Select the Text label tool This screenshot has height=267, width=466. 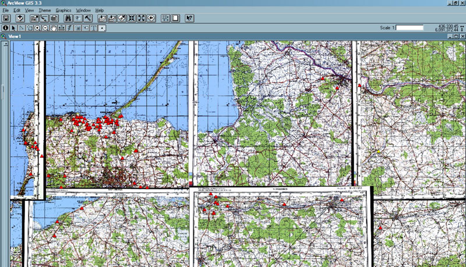[x=93, y=27]
